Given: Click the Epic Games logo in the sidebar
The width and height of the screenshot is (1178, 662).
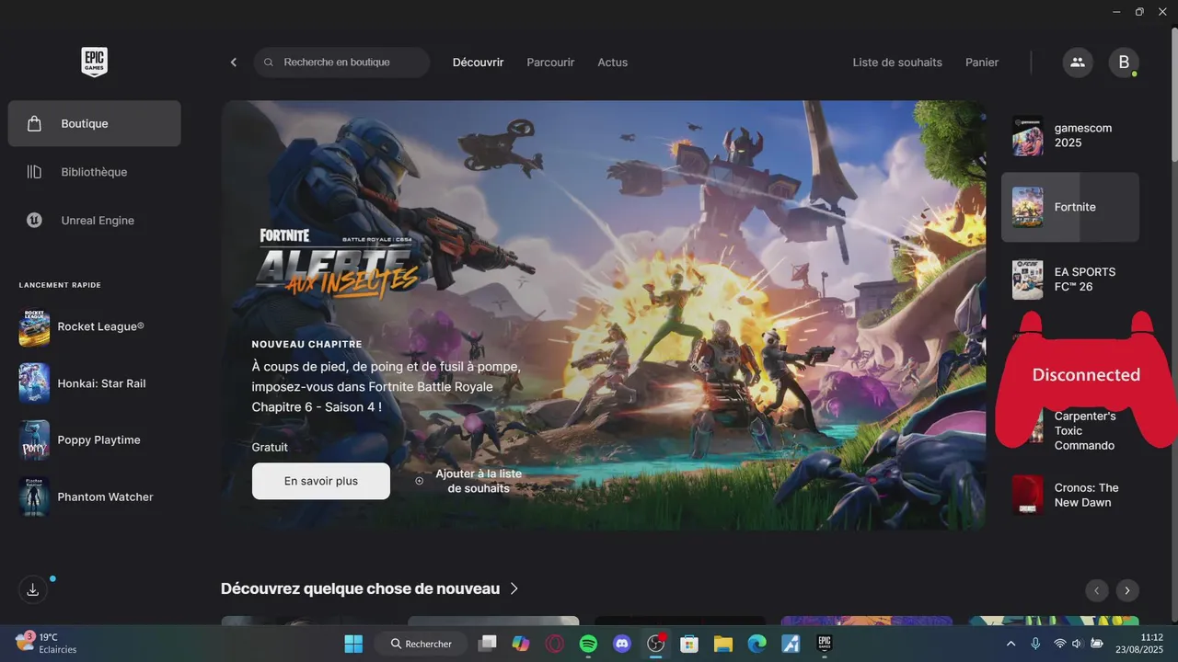Looking at the screenshot, I should [94, 62].
